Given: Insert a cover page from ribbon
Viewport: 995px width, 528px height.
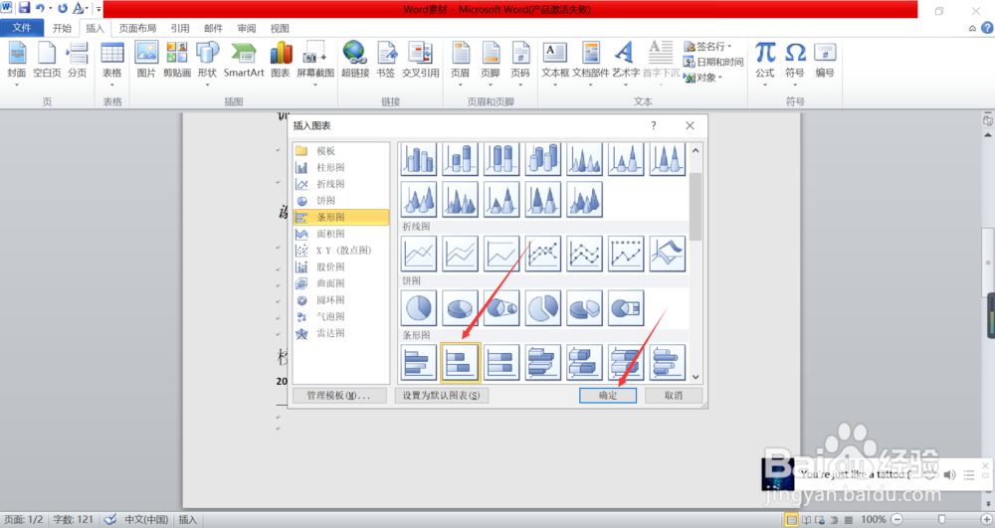Looking at the screenshot, I should pos(17,62).
